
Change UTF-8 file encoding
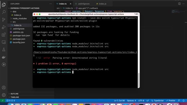[x=141, y=101]
